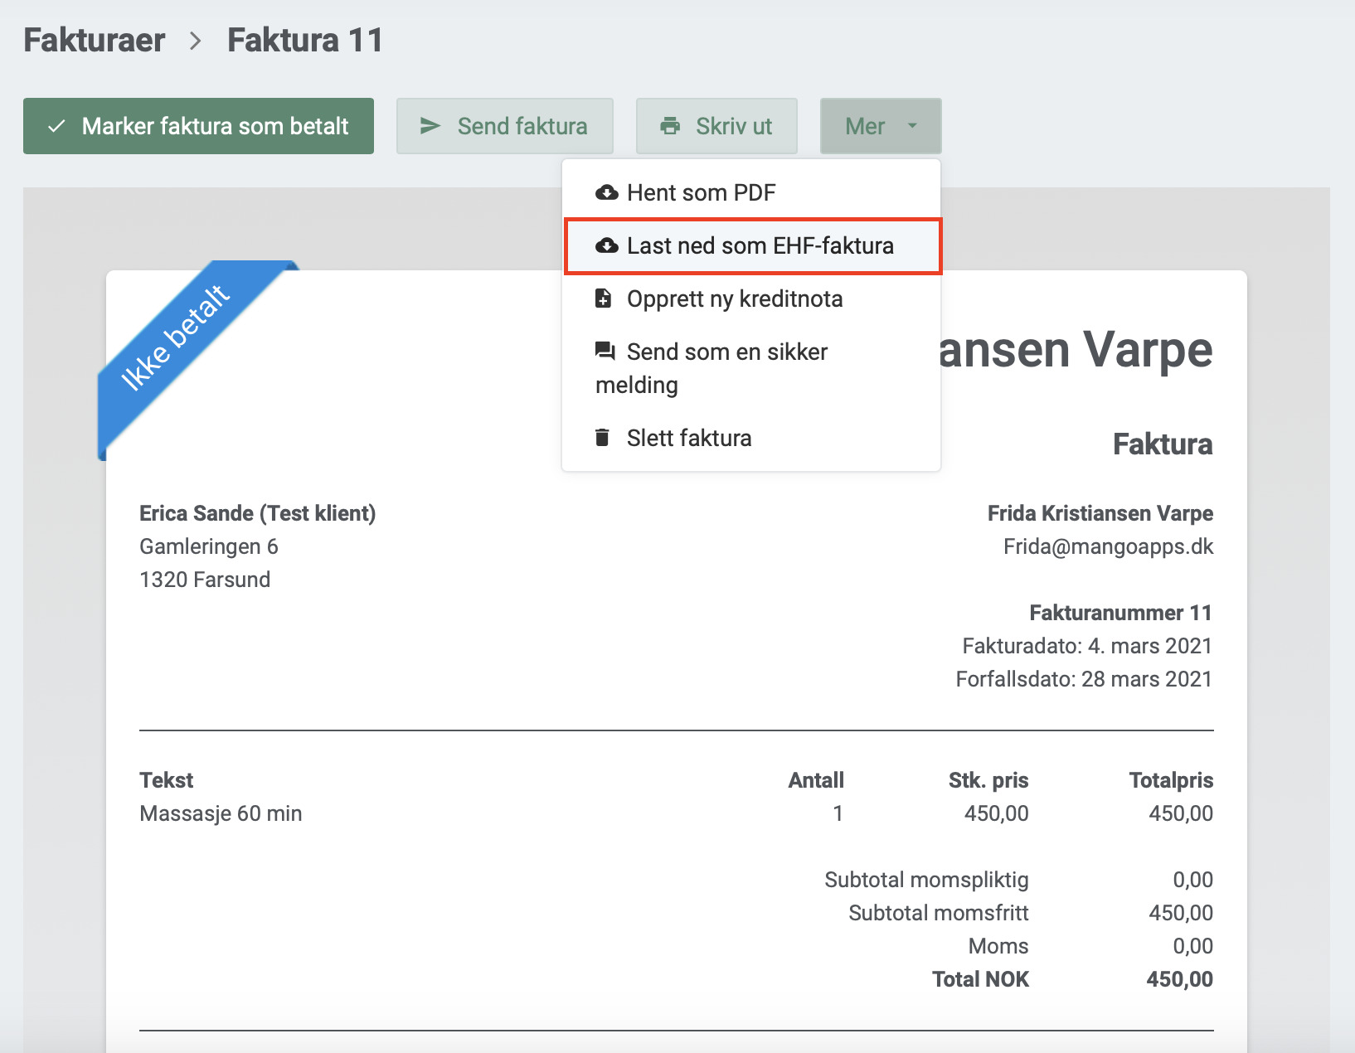Click the chat bubble icon for sikker melding

tap(605, 352)
